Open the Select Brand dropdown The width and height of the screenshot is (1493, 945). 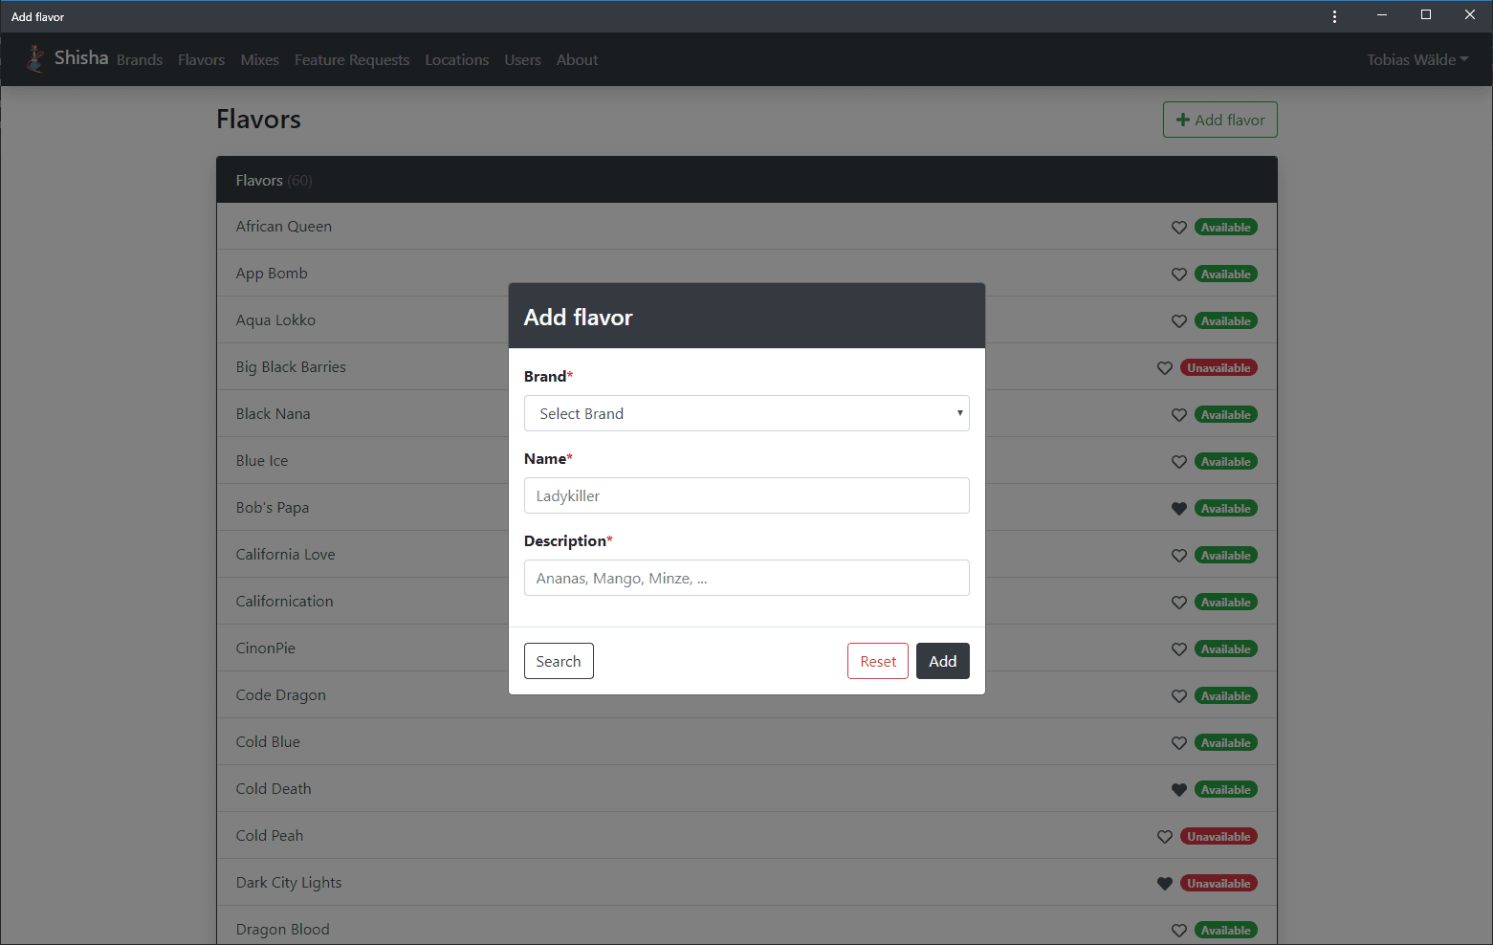(747, 413)
